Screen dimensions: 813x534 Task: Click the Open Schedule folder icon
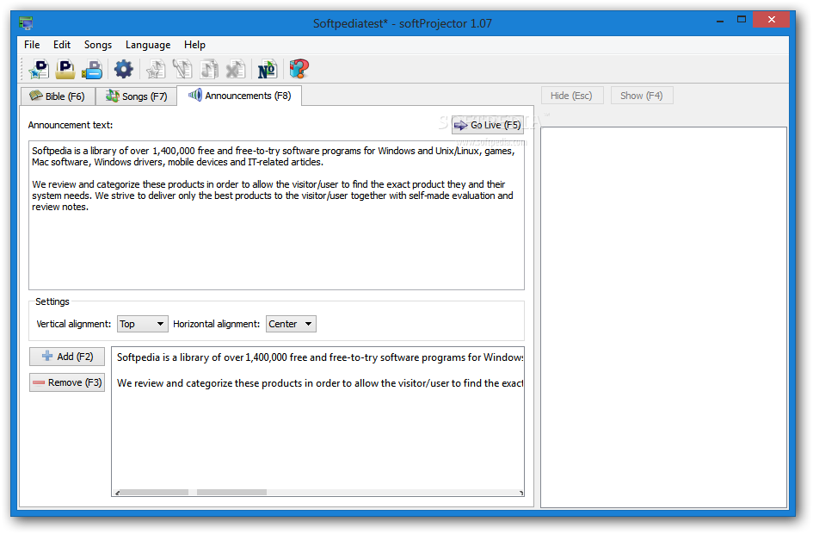click(65, 69)
